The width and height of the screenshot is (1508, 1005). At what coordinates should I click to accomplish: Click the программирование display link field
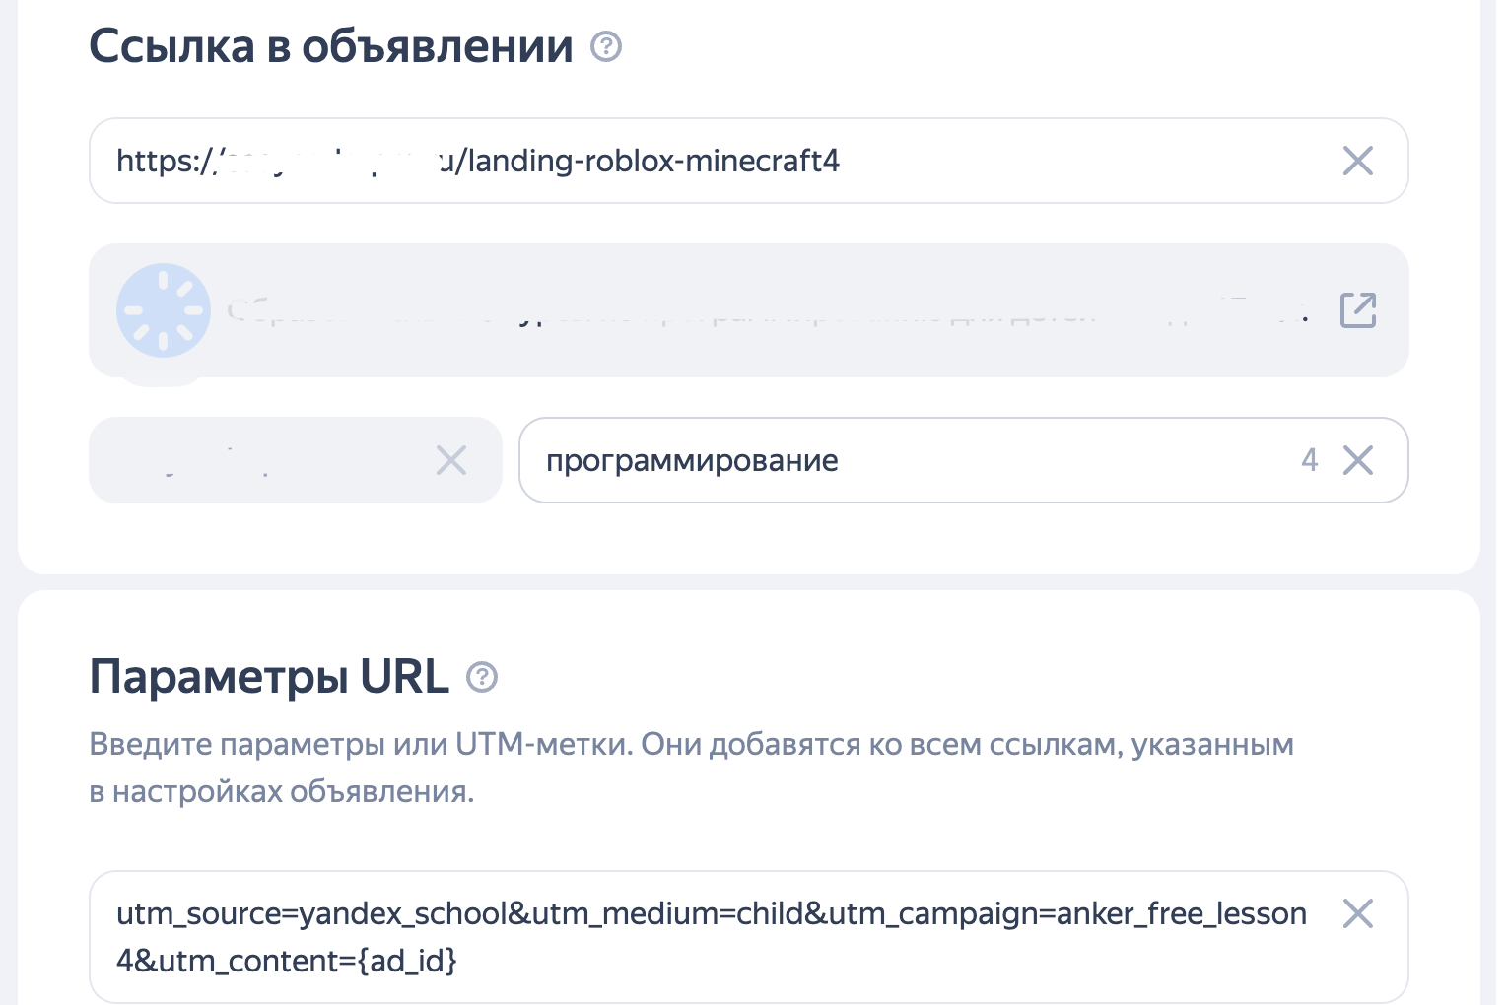coord(887,460)
